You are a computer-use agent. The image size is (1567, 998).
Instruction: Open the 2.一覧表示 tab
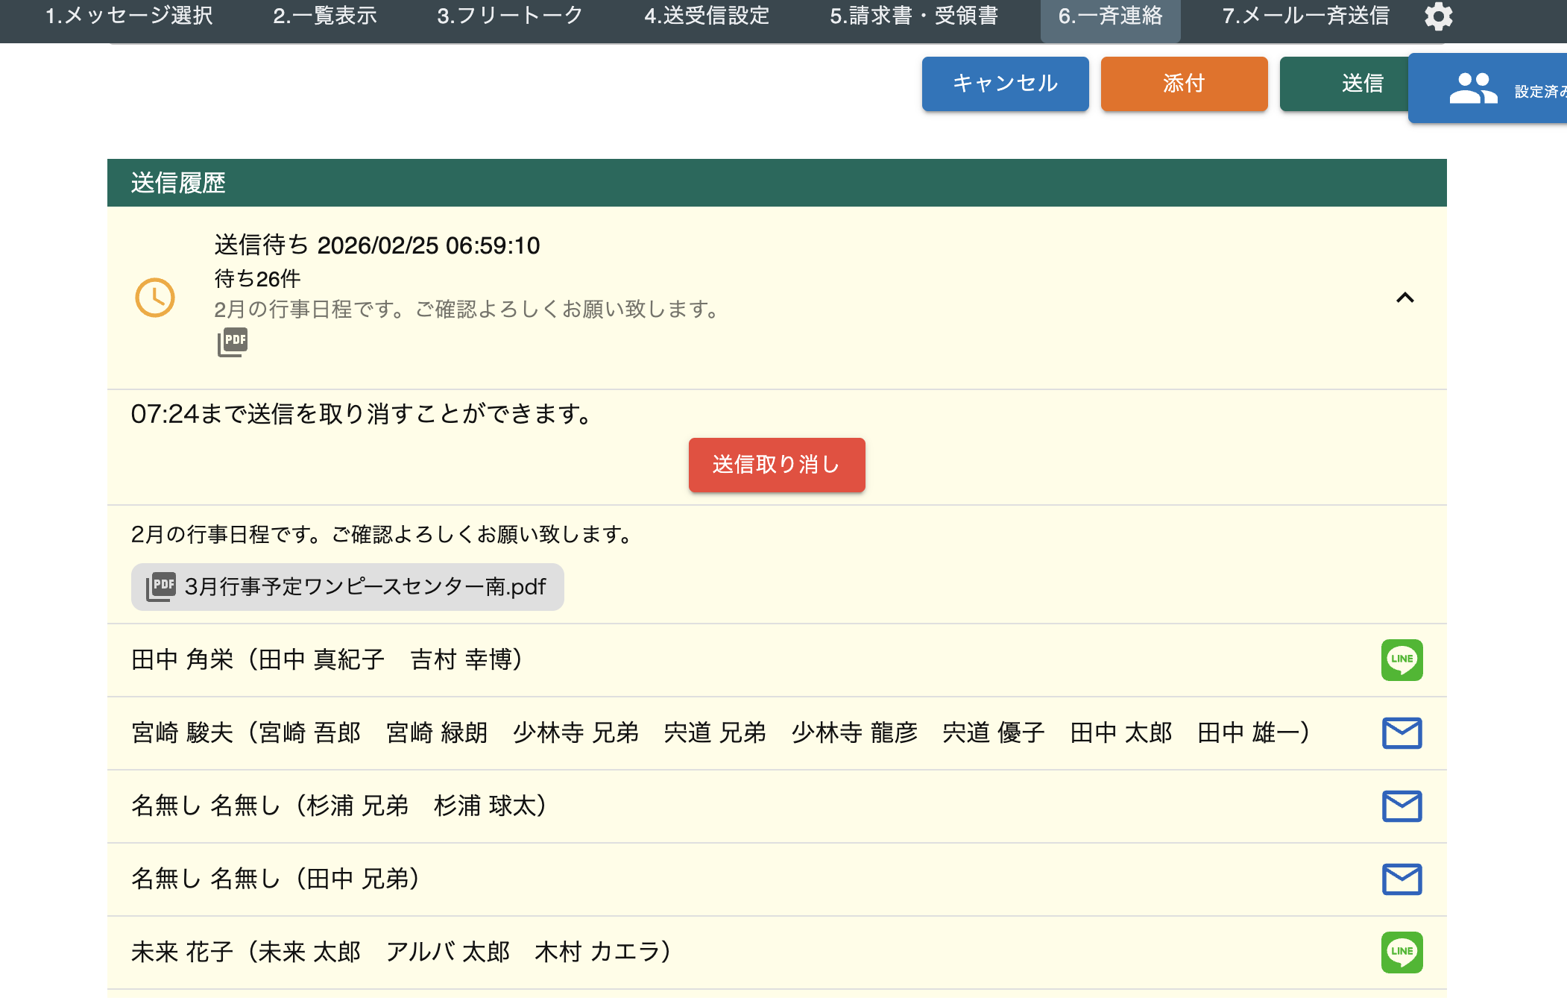[325, 16]
